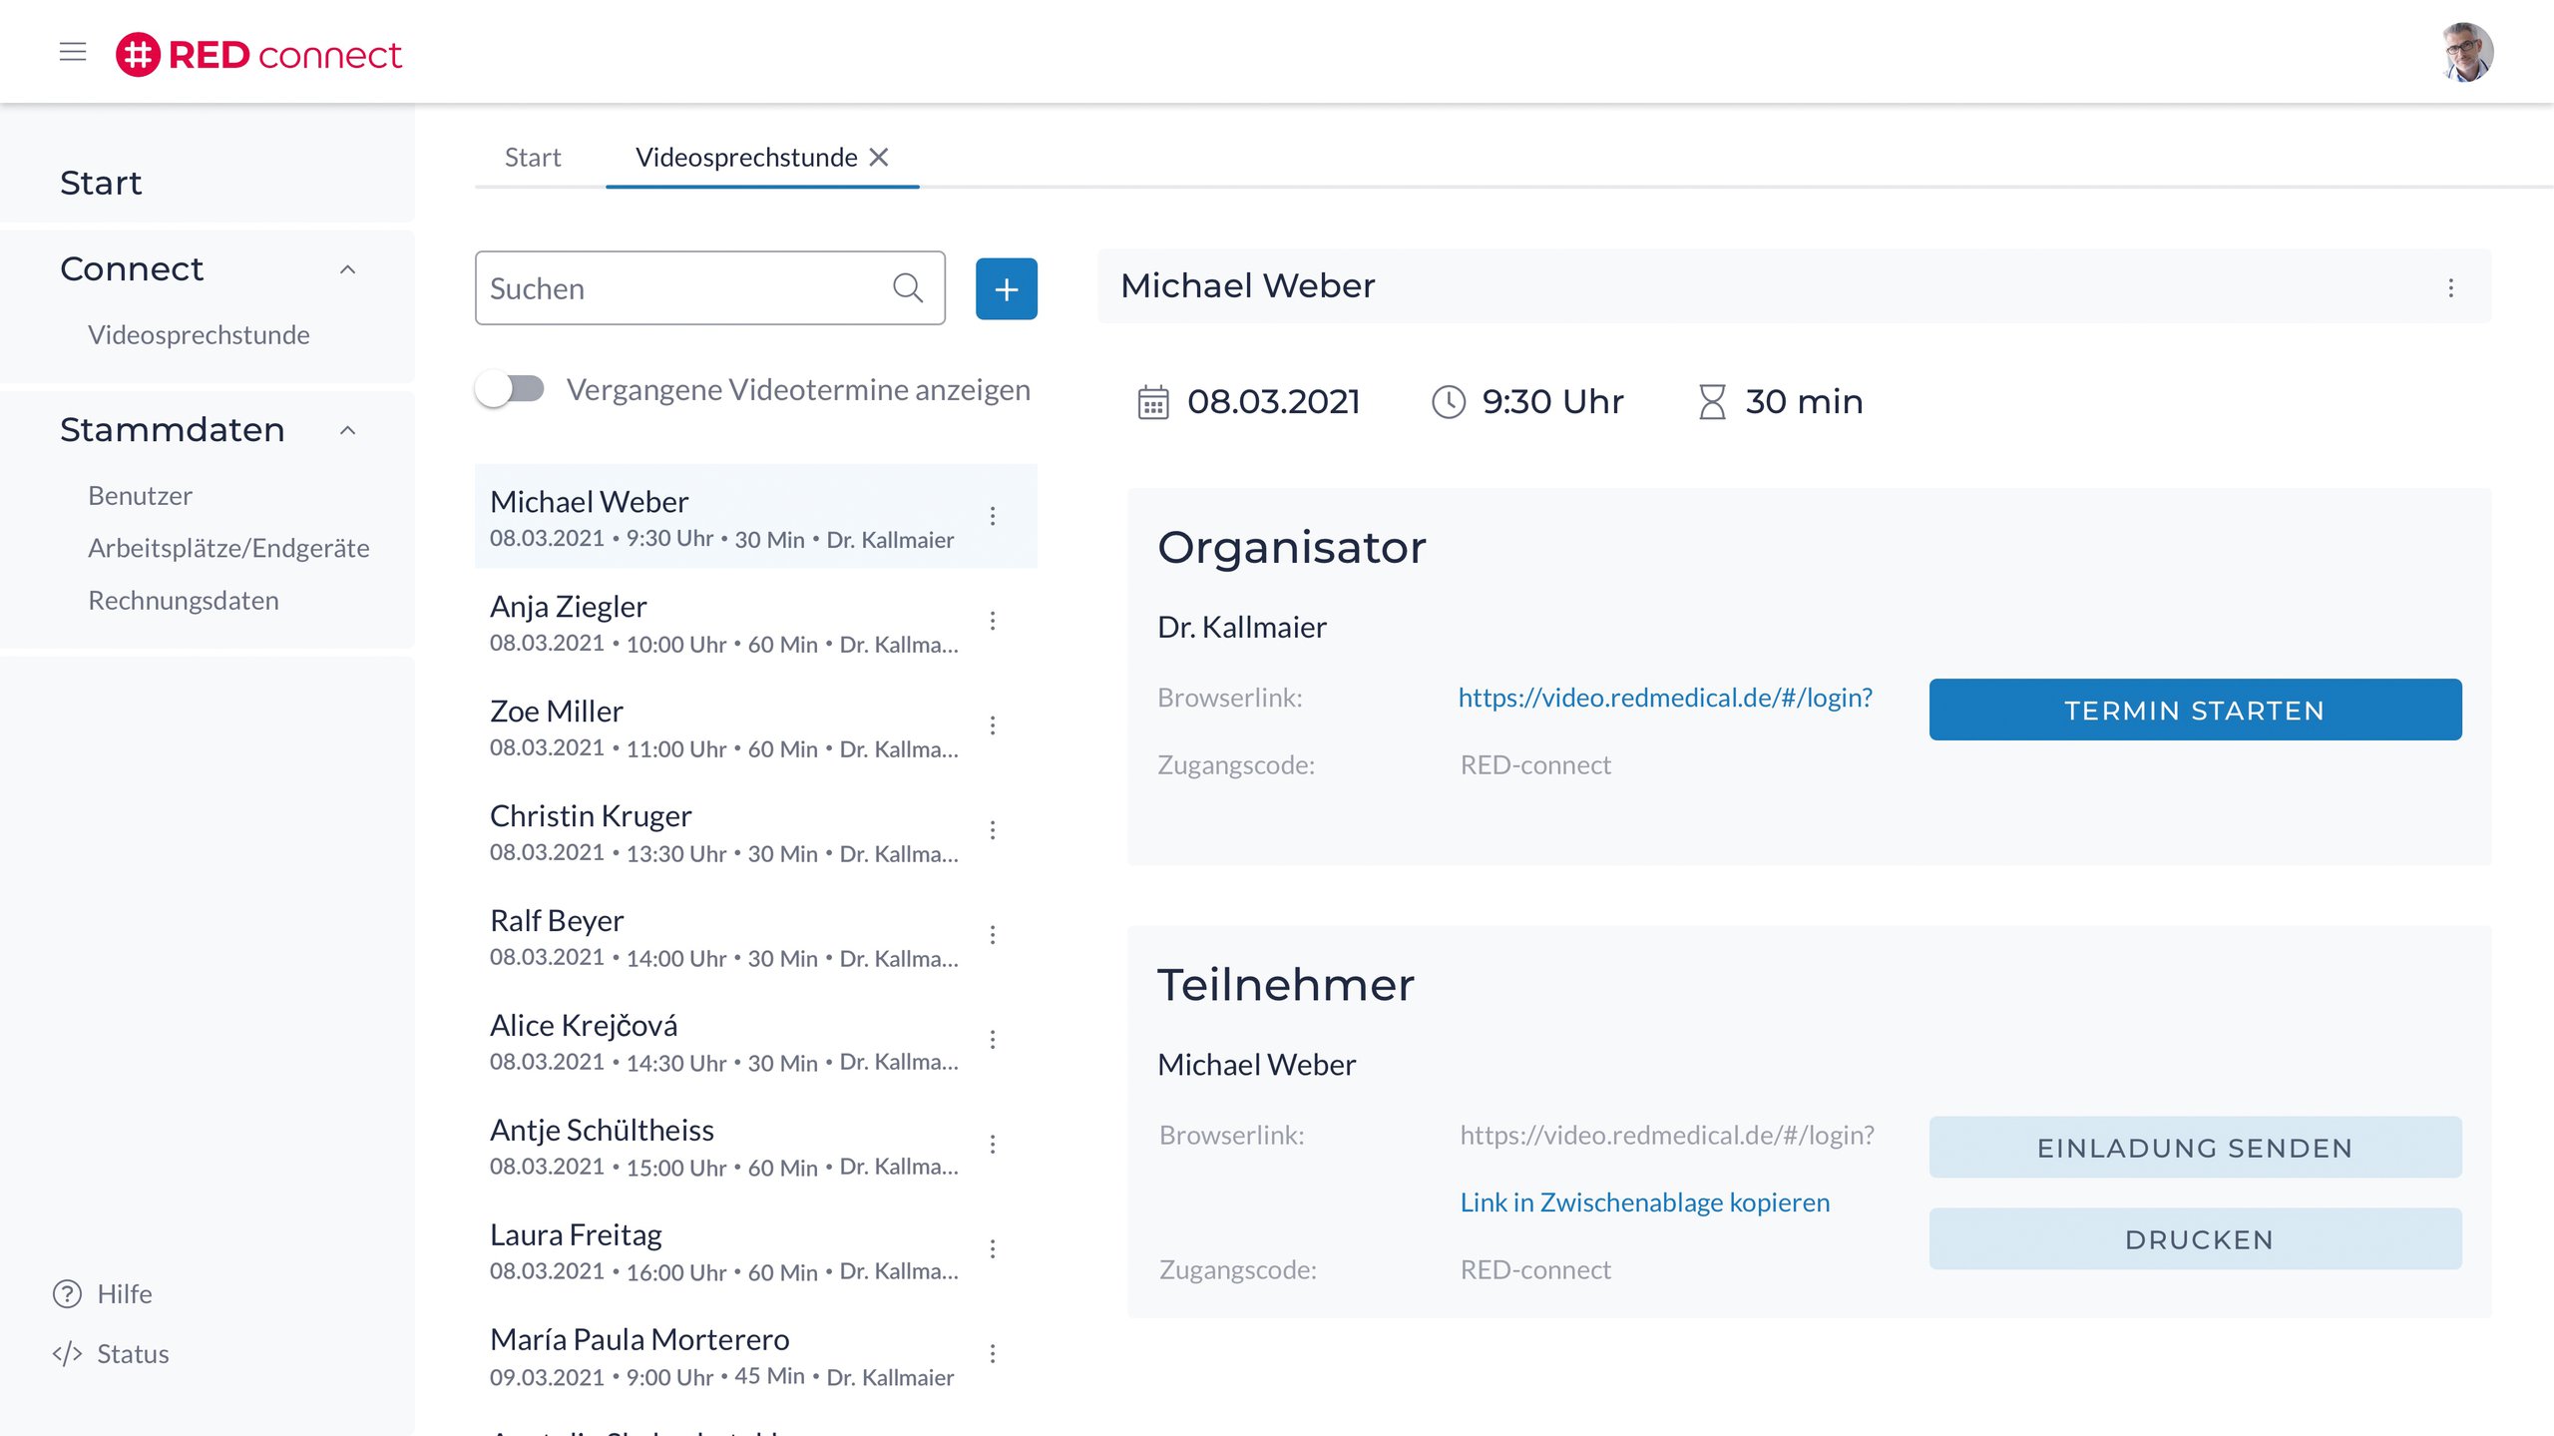Click the TERMIN STARTEN button
2554x1436 pixels.
coord(2194,710)
